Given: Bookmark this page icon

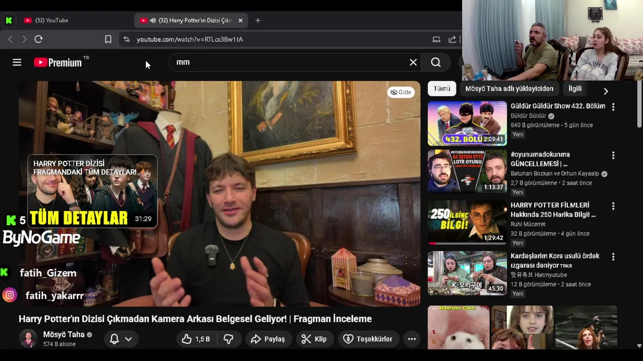Looking at the screenshot, I should (x=108, y=39).
